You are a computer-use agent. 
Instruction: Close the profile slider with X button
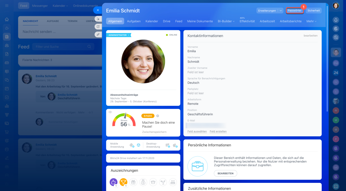(98, 10)
